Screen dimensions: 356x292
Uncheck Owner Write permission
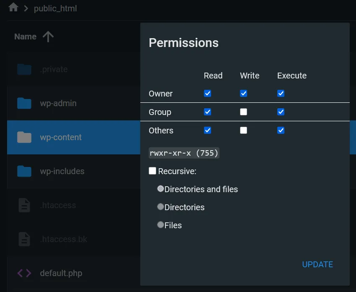(243, 93)
